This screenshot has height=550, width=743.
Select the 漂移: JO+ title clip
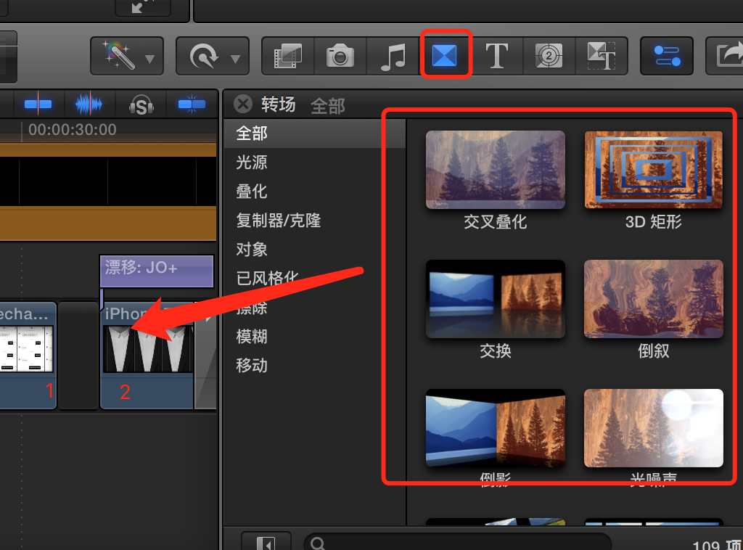click(x=157, y=271)
